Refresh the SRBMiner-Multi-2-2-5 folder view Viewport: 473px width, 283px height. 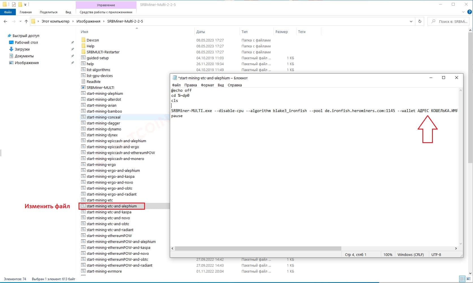[x=420, y=21]
